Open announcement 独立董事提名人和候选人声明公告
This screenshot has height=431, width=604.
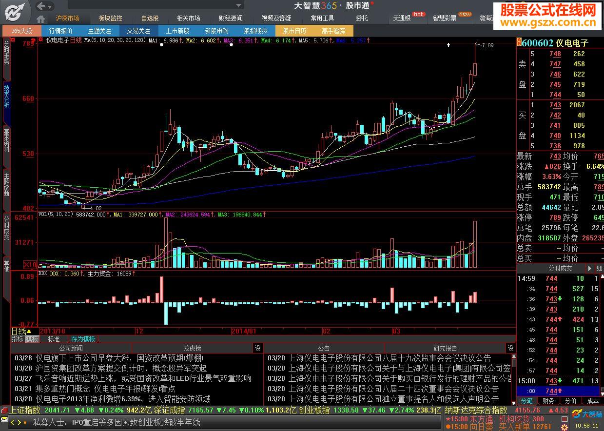pyautogui.click(x=393, y=399)
